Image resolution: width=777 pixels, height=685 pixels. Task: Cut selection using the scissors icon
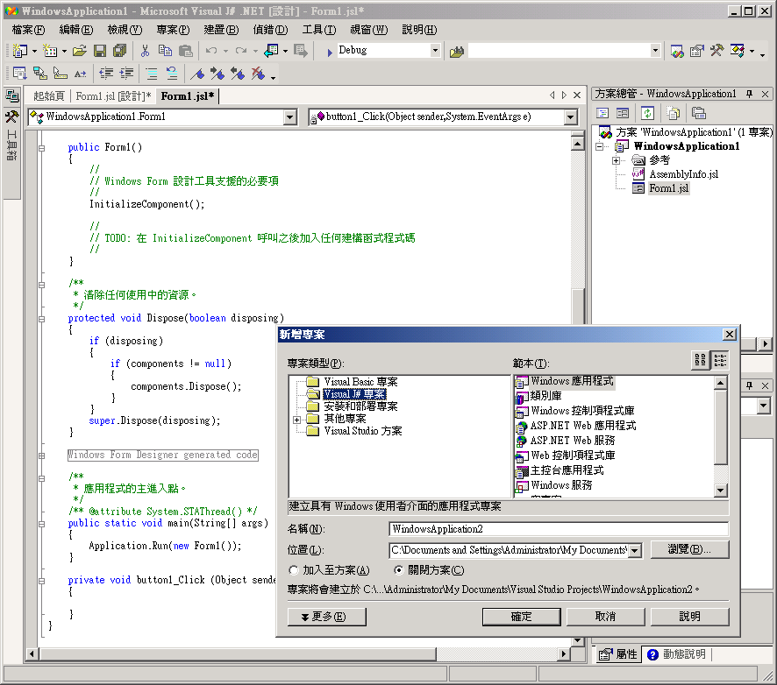(x=145, y=51)
